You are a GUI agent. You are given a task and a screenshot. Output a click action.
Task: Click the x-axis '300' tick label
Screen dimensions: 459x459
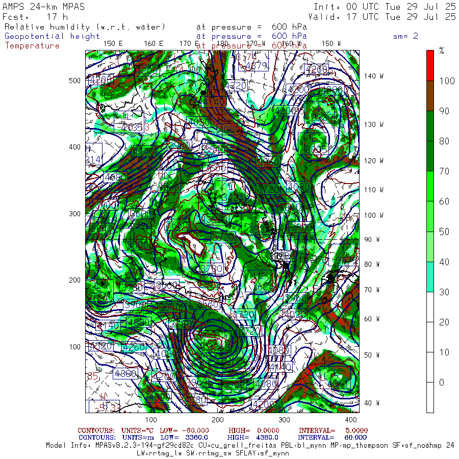point(284,420)
